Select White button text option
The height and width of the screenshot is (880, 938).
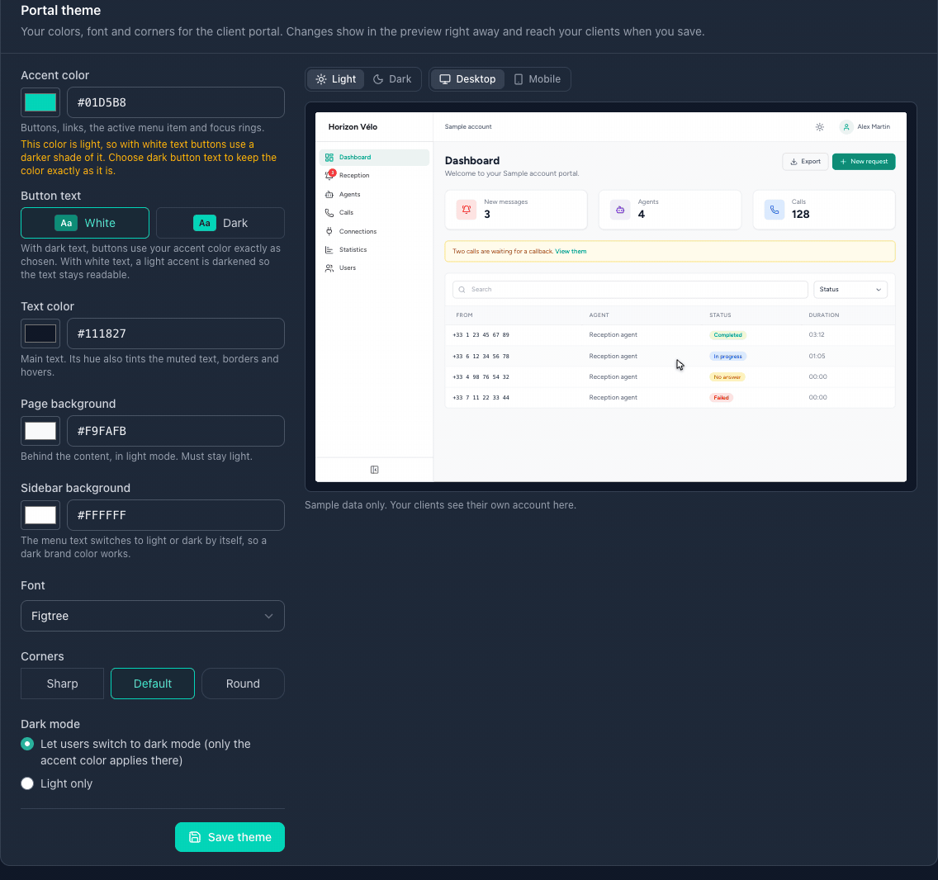85,223
